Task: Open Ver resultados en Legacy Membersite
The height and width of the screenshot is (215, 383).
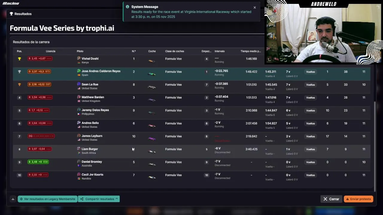Action: [x=48, y=199]
